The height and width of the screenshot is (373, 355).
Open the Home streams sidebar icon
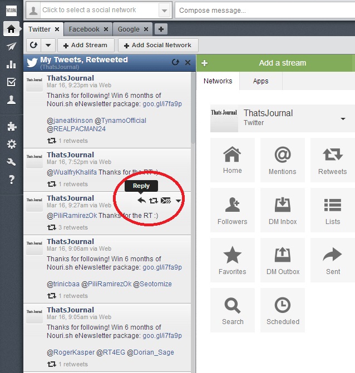point(11,29)
